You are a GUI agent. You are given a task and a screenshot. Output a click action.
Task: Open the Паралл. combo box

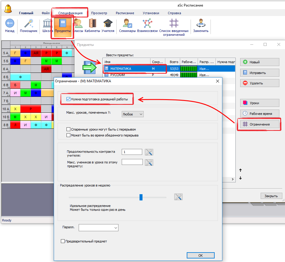coord(99,227)
